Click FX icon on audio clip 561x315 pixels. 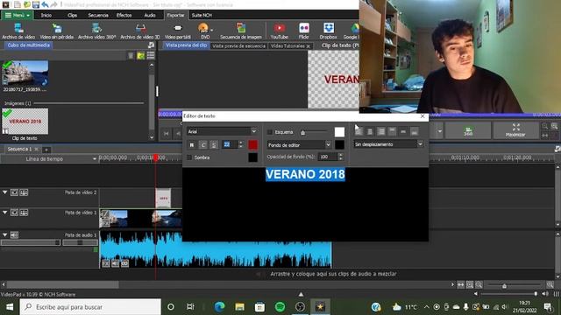click(106, 263)
